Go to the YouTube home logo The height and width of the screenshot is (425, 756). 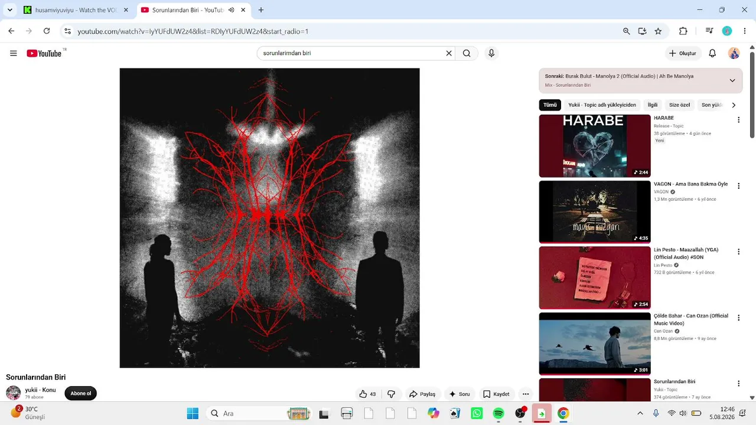point(44,53)
